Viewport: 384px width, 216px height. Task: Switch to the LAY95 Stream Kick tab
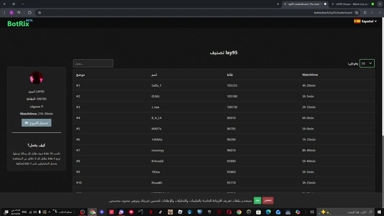[x=353, y=4]
